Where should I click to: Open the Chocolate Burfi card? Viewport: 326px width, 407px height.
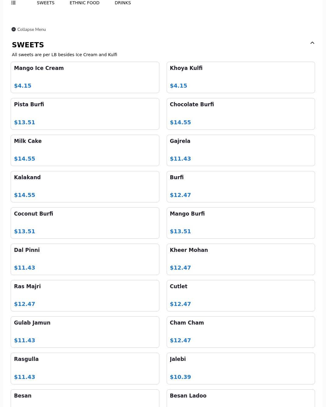[241, 114]
